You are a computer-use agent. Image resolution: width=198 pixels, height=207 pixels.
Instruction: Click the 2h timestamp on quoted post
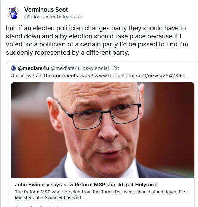click(x=116, y=68)
